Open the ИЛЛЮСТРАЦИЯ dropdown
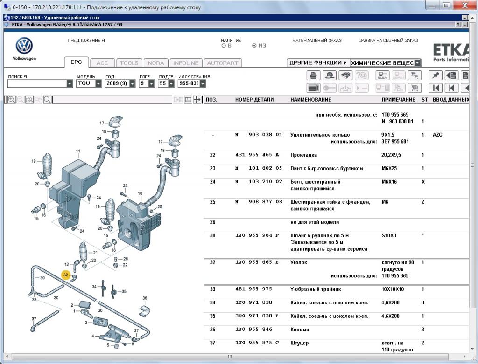Image resolution: width=478 pixels, height=364 pixels. click(x=203, y=83)
